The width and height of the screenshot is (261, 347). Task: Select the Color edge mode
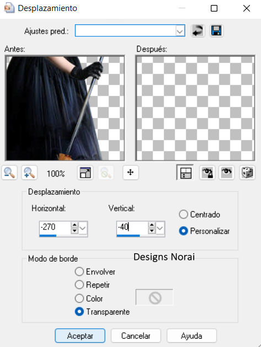79,298
